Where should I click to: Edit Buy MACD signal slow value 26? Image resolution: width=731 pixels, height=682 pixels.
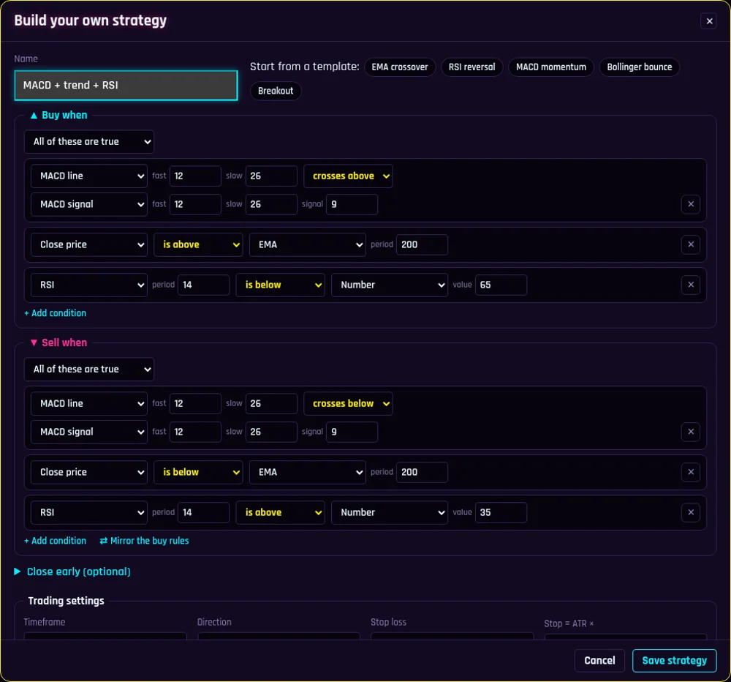271,204
